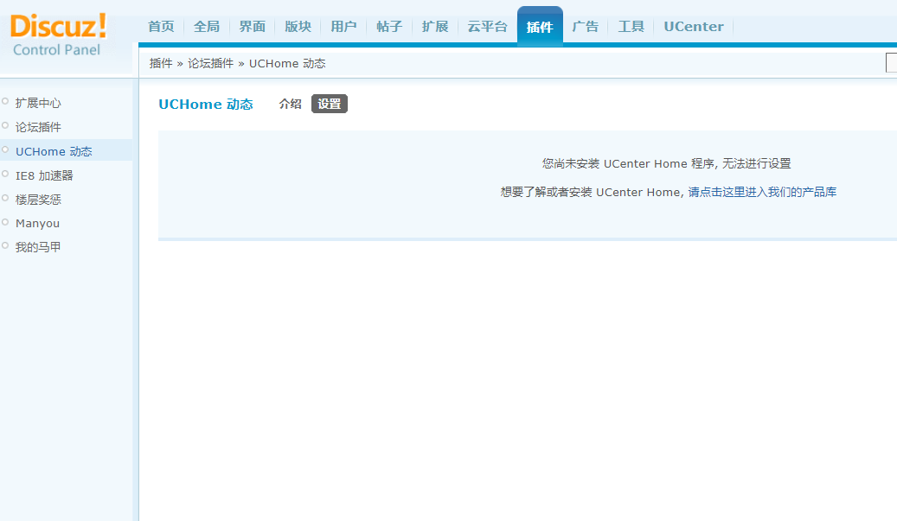The width and height of the screenshot is (897, 521).
Task: Open the 扩展 top menu
Action: tap(435, 26)
